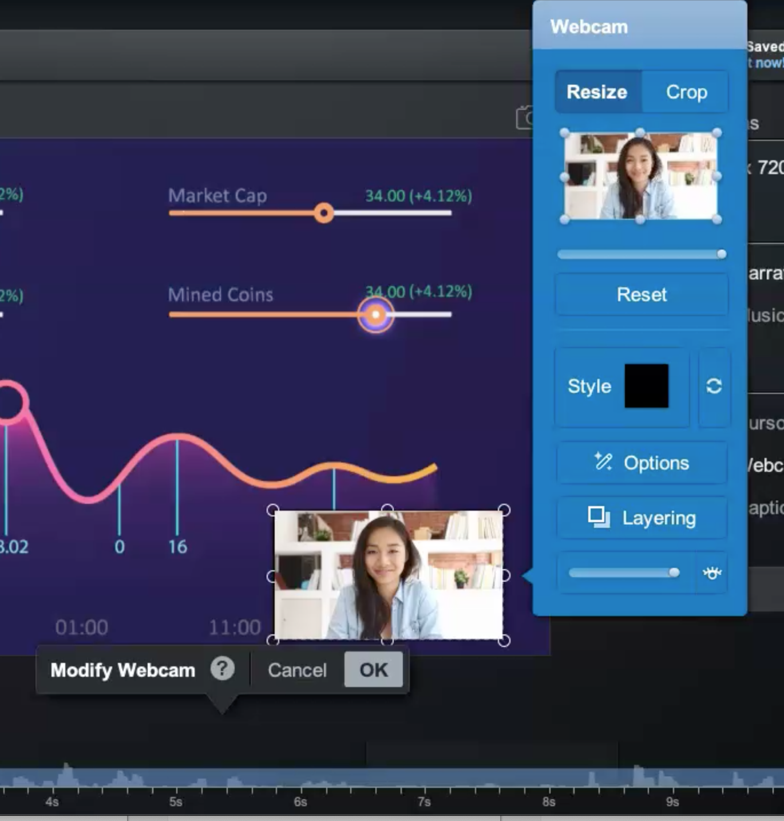Image resolution: width=784 pixels, height=821 pixels.
Task: Click the camera snapshot icon above canvas
Action: pyautogui.click(x=525, y=118)
